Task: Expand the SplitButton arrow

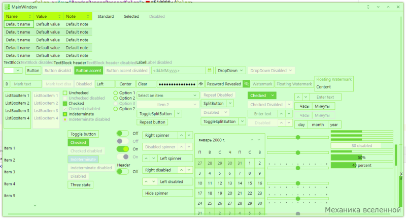Action: 230,104
